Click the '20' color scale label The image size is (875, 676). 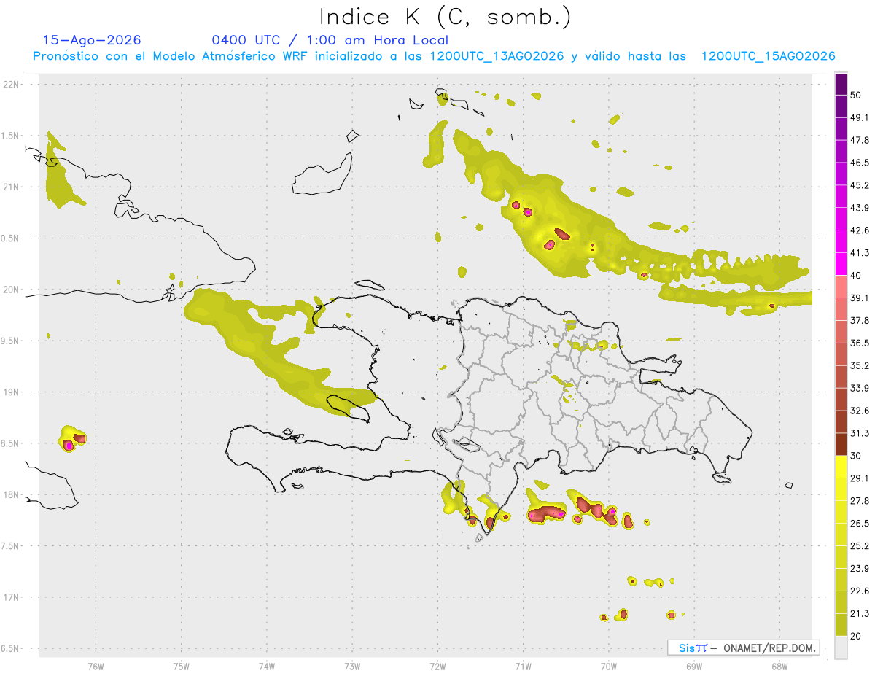[855, 636]
